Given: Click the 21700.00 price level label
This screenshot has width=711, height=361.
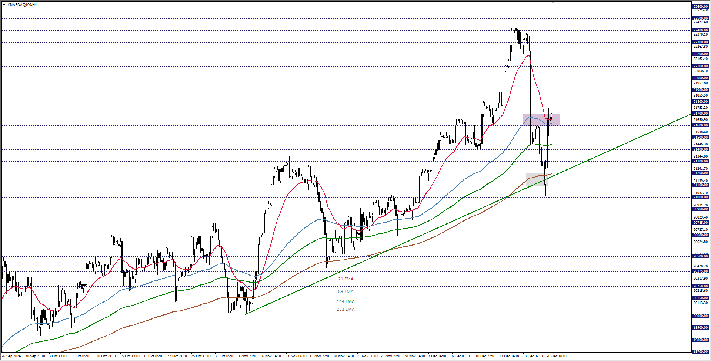Looking at the screenshot, I should (700, 114).
